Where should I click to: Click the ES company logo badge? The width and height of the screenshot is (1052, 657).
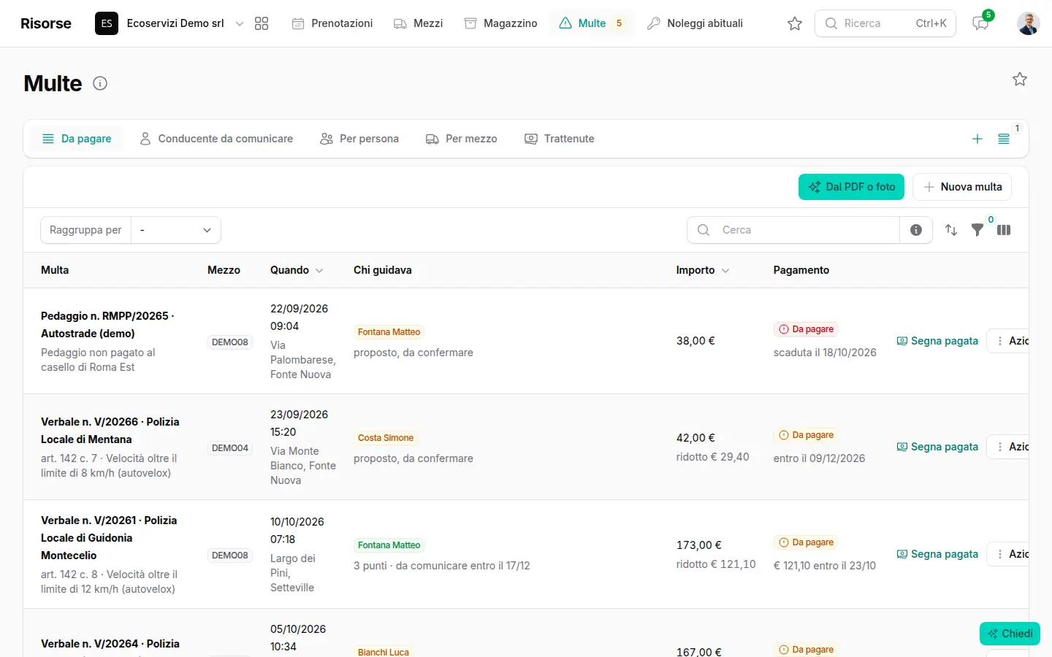pyautogui.click(x=107, y=23)
